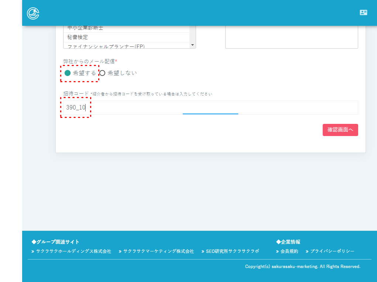Image resolution: width=377 pixels, height=282 pixels.
Task: Click the site logo in the header
Action: click(33, 13)
